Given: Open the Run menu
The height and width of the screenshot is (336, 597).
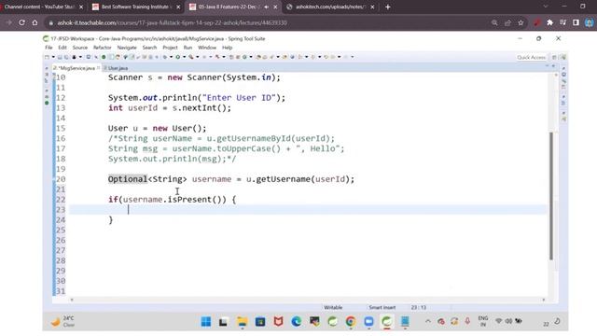Looking at the screenshot, I should (x=187, y=48).
